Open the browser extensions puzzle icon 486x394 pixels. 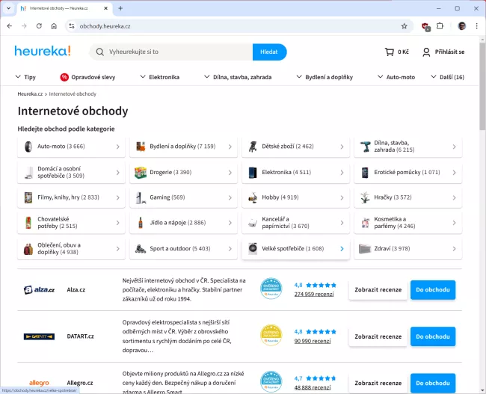tap(440, 25)
